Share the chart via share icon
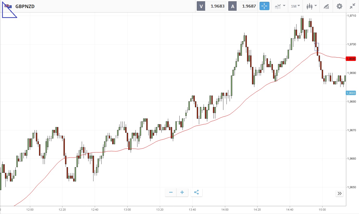This screenshot has height=214, width=359. pos(197,192)
